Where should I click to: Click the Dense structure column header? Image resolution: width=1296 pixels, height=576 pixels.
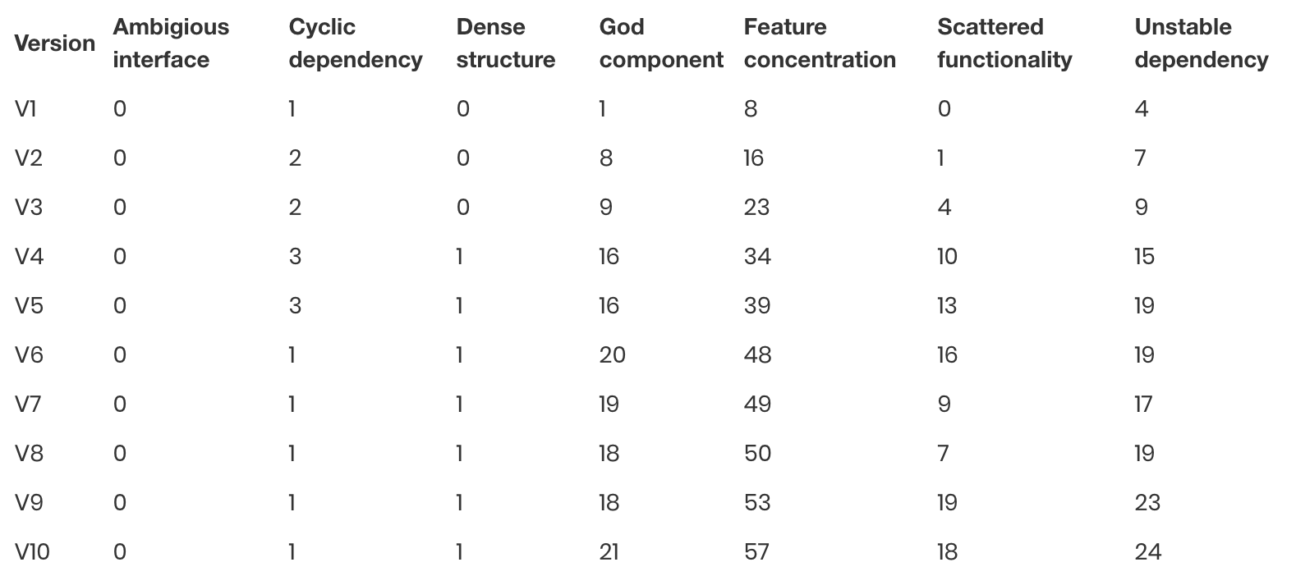(505, 43)
